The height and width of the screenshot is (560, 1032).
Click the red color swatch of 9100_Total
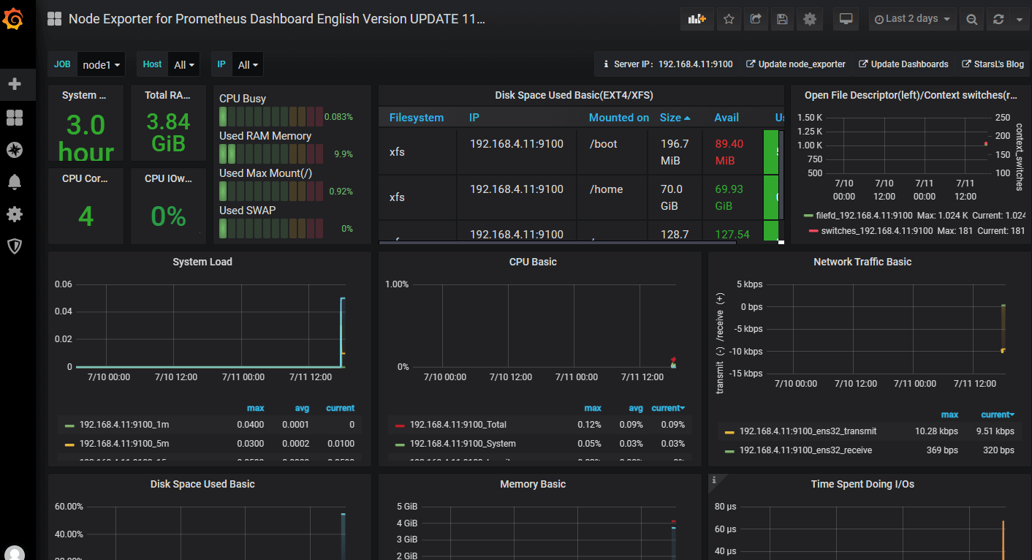[400, 425]
